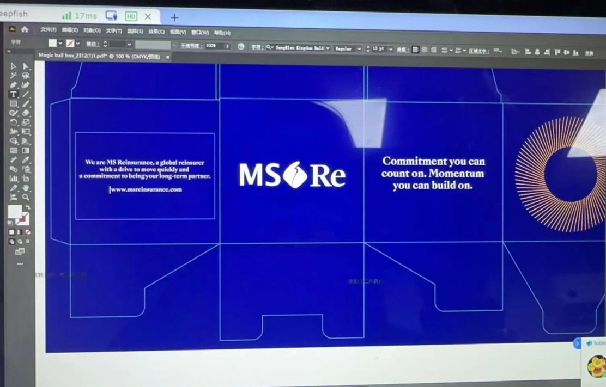
Task: Toggle align right paragraph button
Action: coord(433,50)
